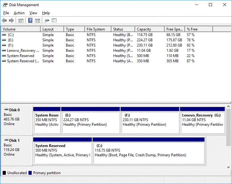Select the 500 MB System Reserved row
This screenshot has width=232, height=184.
point(107,56)
